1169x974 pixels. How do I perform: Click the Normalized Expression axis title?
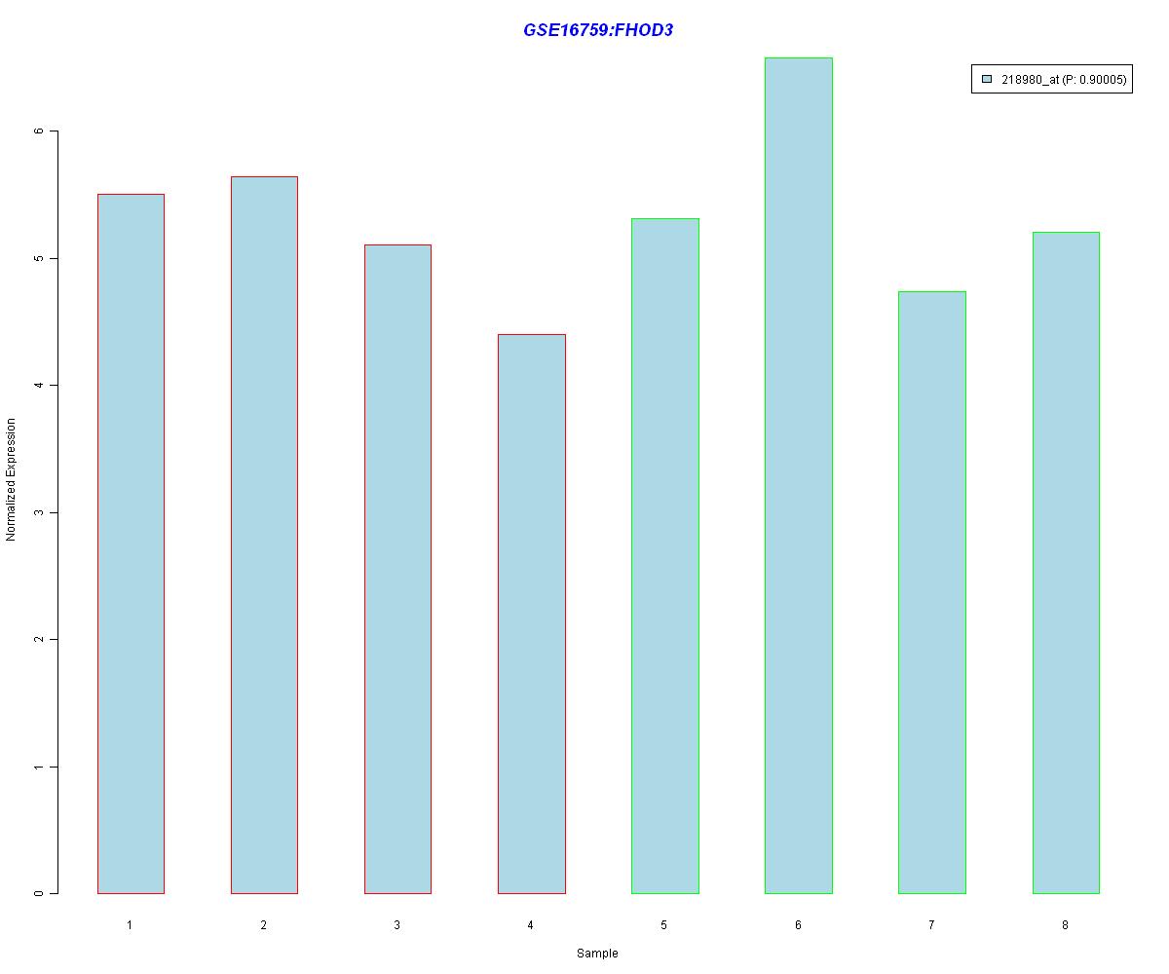[x=12, y=480]
